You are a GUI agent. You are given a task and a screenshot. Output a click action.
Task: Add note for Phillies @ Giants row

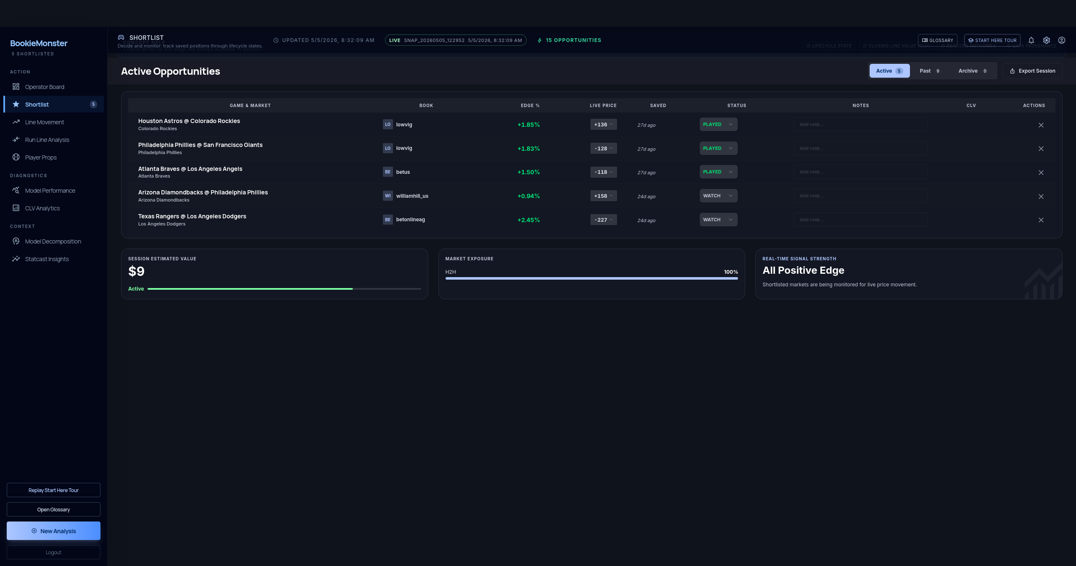(860, 148)
